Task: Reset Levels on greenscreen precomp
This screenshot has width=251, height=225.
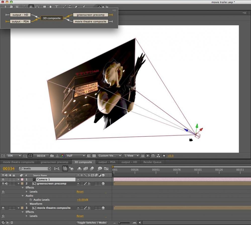Action: (x=80, y=192)
